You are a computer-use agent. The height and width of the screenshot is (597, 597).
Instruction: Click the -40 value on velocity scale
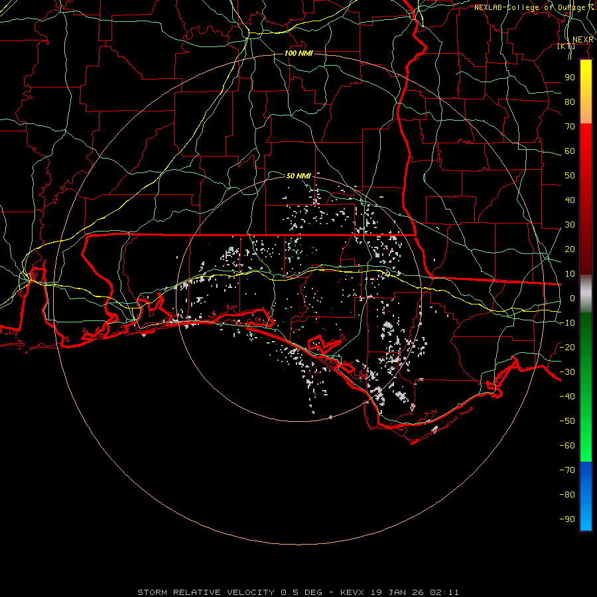(567, 397)
